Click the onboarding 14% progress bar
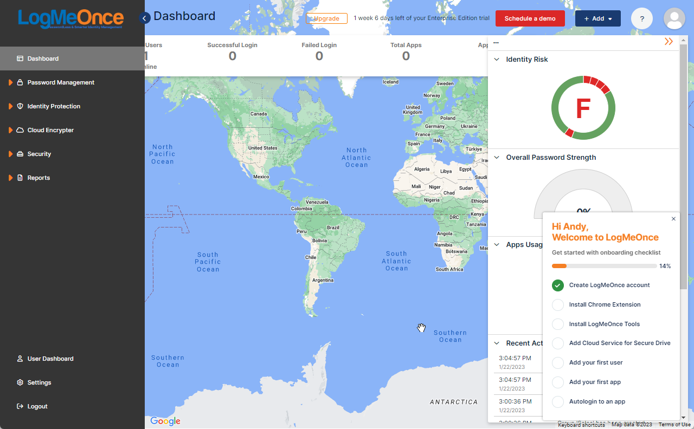694x429 pixels. (604, 266)
